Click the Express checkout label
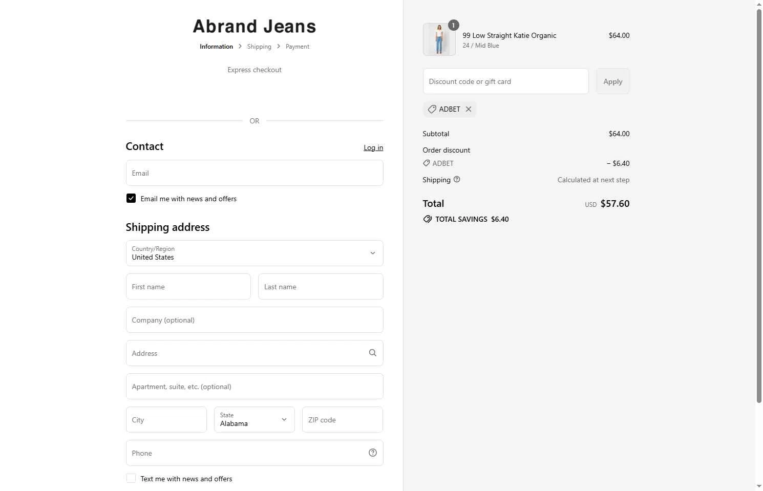Viewport: 763px width, 491px height. 255,70
